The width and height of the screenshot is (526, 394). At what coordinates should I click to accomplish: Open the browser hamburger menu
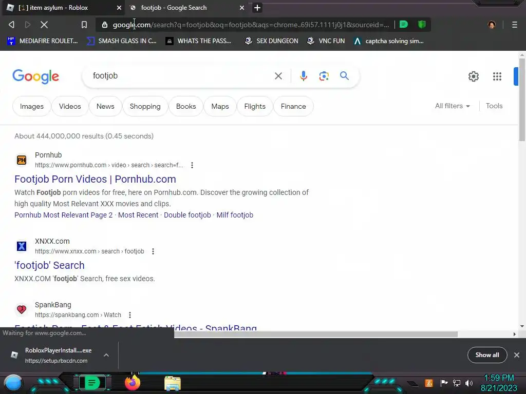click(x=514, y=25)
